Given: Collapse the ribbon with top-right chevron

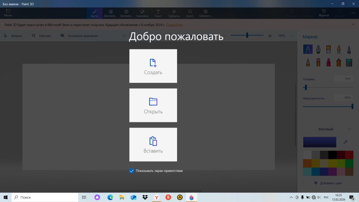Looking at the screenshot, I should (353, 13).
